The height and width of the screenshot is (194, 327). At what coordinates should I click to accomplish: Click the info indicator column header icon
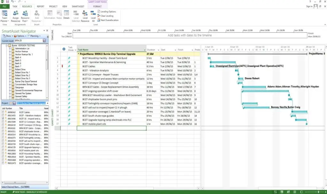point(64,49)
